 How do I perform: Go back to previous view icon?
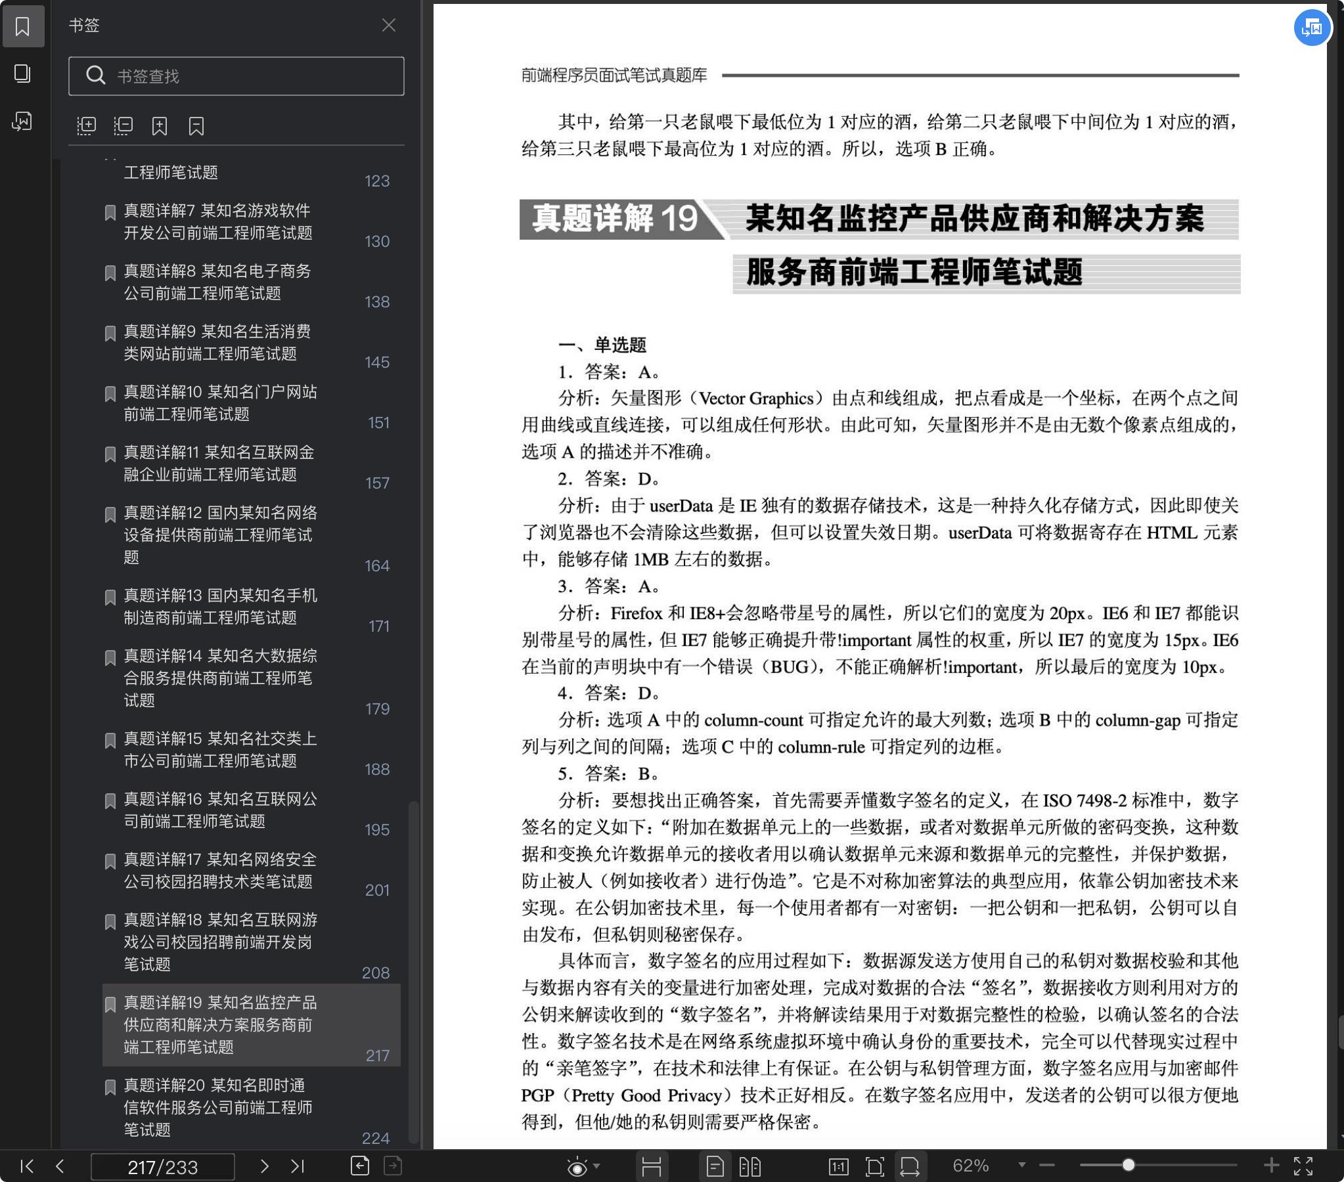coord(360,1166)
